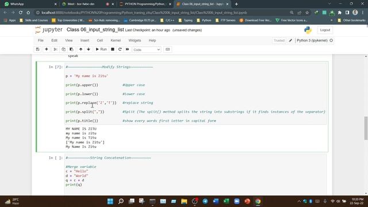This screenshot has width=368, height=207.
Task: Open the Insert menu
Action: coord(85,40)
